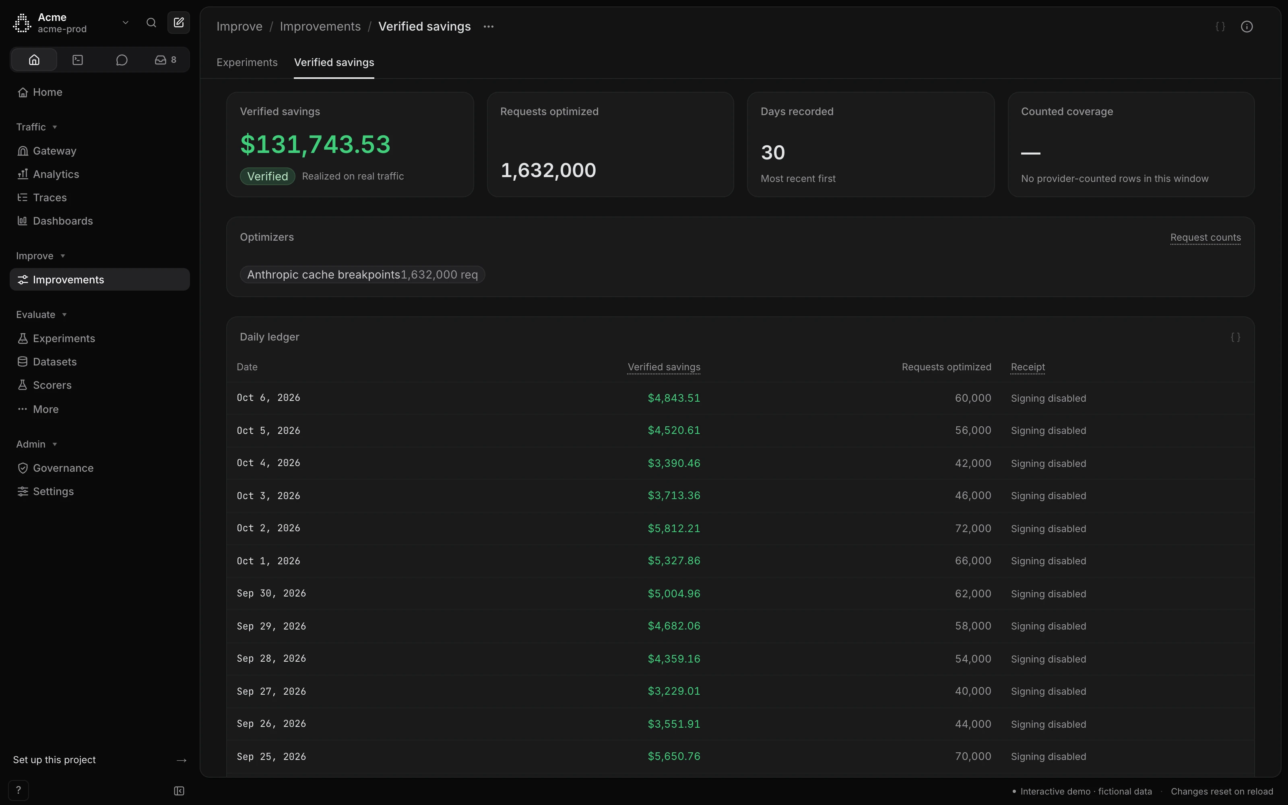
Task: Open Datasets in sidebar
Action: pyautogui.click(x=99, y=361)
